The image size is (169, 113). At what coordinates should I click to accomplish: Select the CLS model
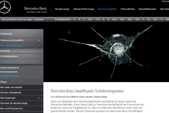98,20
